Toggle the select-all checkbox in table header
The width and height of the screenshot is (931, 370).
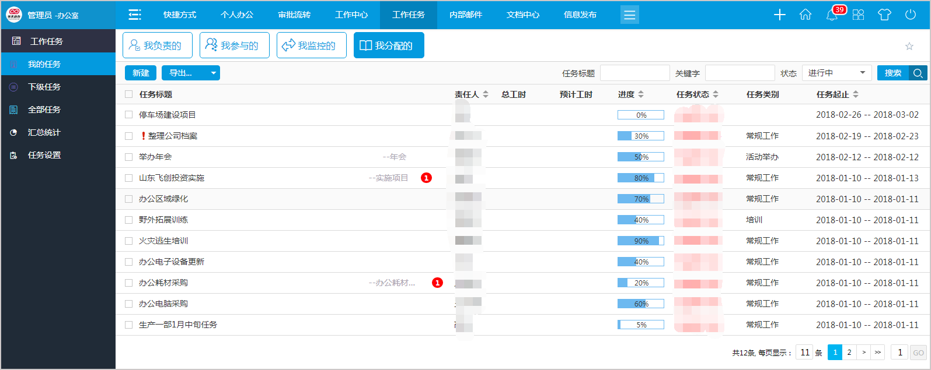pos(129,94)
